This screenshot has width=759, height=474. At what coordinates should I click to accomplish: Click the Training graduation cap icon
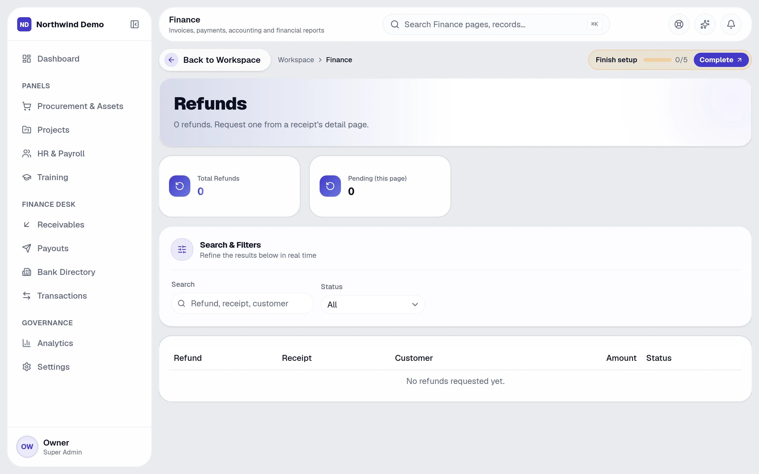(27, 177)
